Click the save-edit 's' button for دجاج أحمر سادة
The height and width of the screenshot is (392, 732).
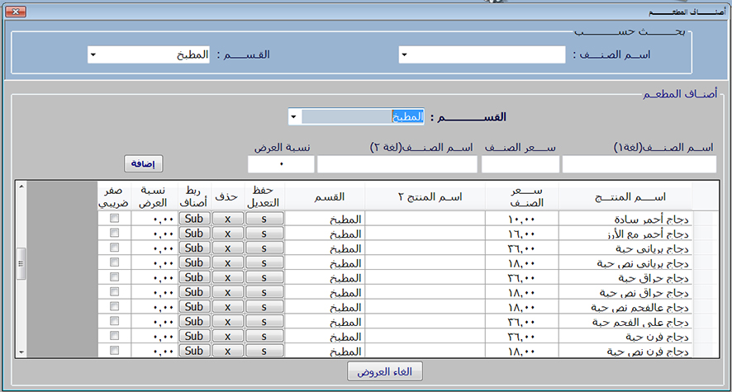(x=264, y=219)
